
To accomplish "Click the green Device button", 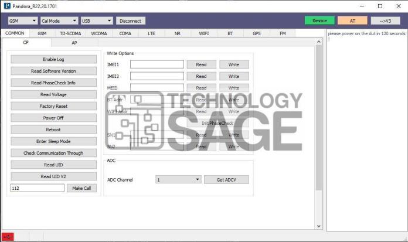I will pyautogui.click(x=319, y=21).
